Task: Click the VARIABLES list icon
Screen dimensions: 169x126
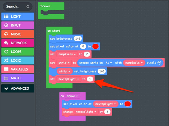Action: pyautogui.click(x=6, y=69)
